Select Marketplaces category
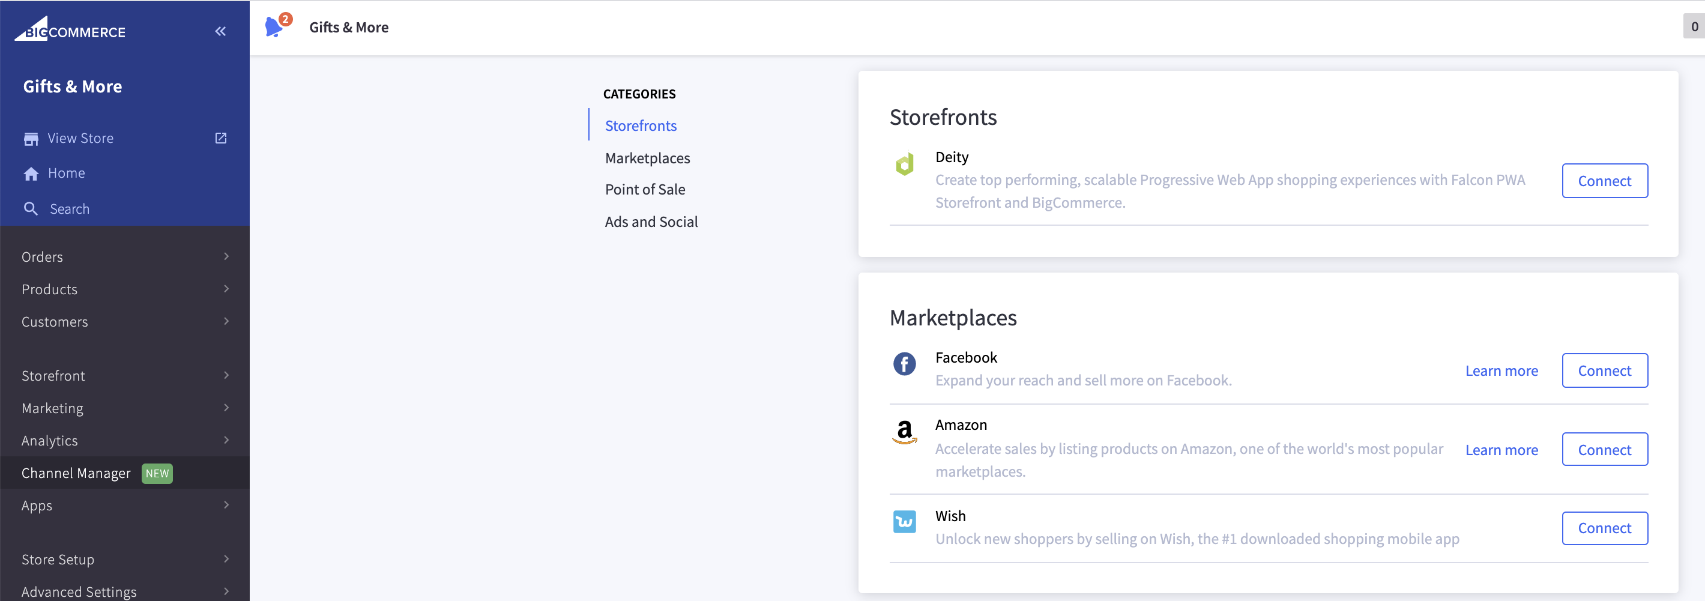1705x601 pixels. coord(647,158)
